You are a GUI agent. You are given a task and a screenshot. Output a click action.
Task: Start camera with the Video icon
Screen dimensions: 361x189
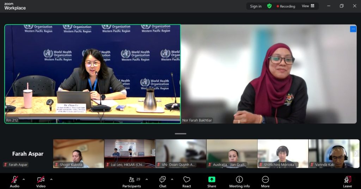click(x=41, y=180)
